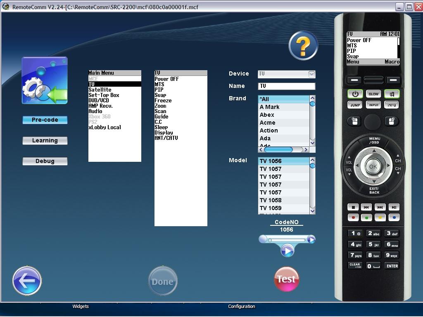
Task: Click the remote's number 5 jkl key
Action: [x=373, y=244]
